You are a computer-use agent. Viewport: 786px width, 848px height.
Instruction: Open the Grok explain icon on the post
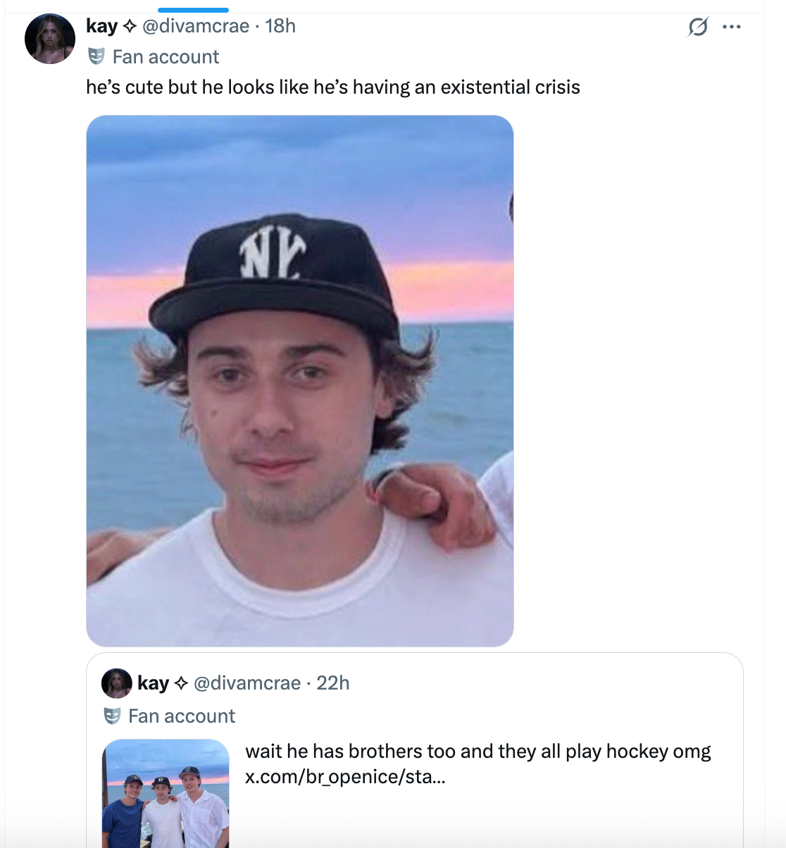tap(697, 27)
